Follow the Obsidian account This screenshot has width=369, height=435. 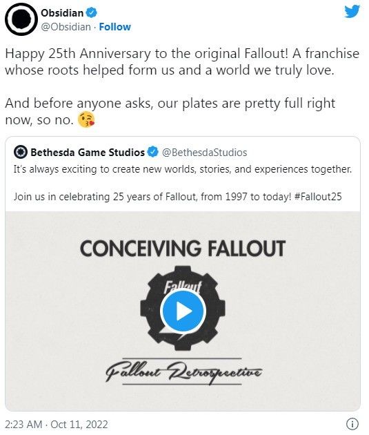pyautogui.click(x=114, y=27)
